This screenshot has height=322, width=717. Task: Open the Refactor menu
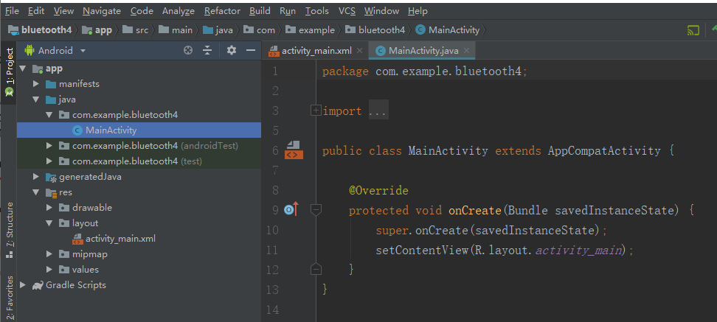click(222, 10)
